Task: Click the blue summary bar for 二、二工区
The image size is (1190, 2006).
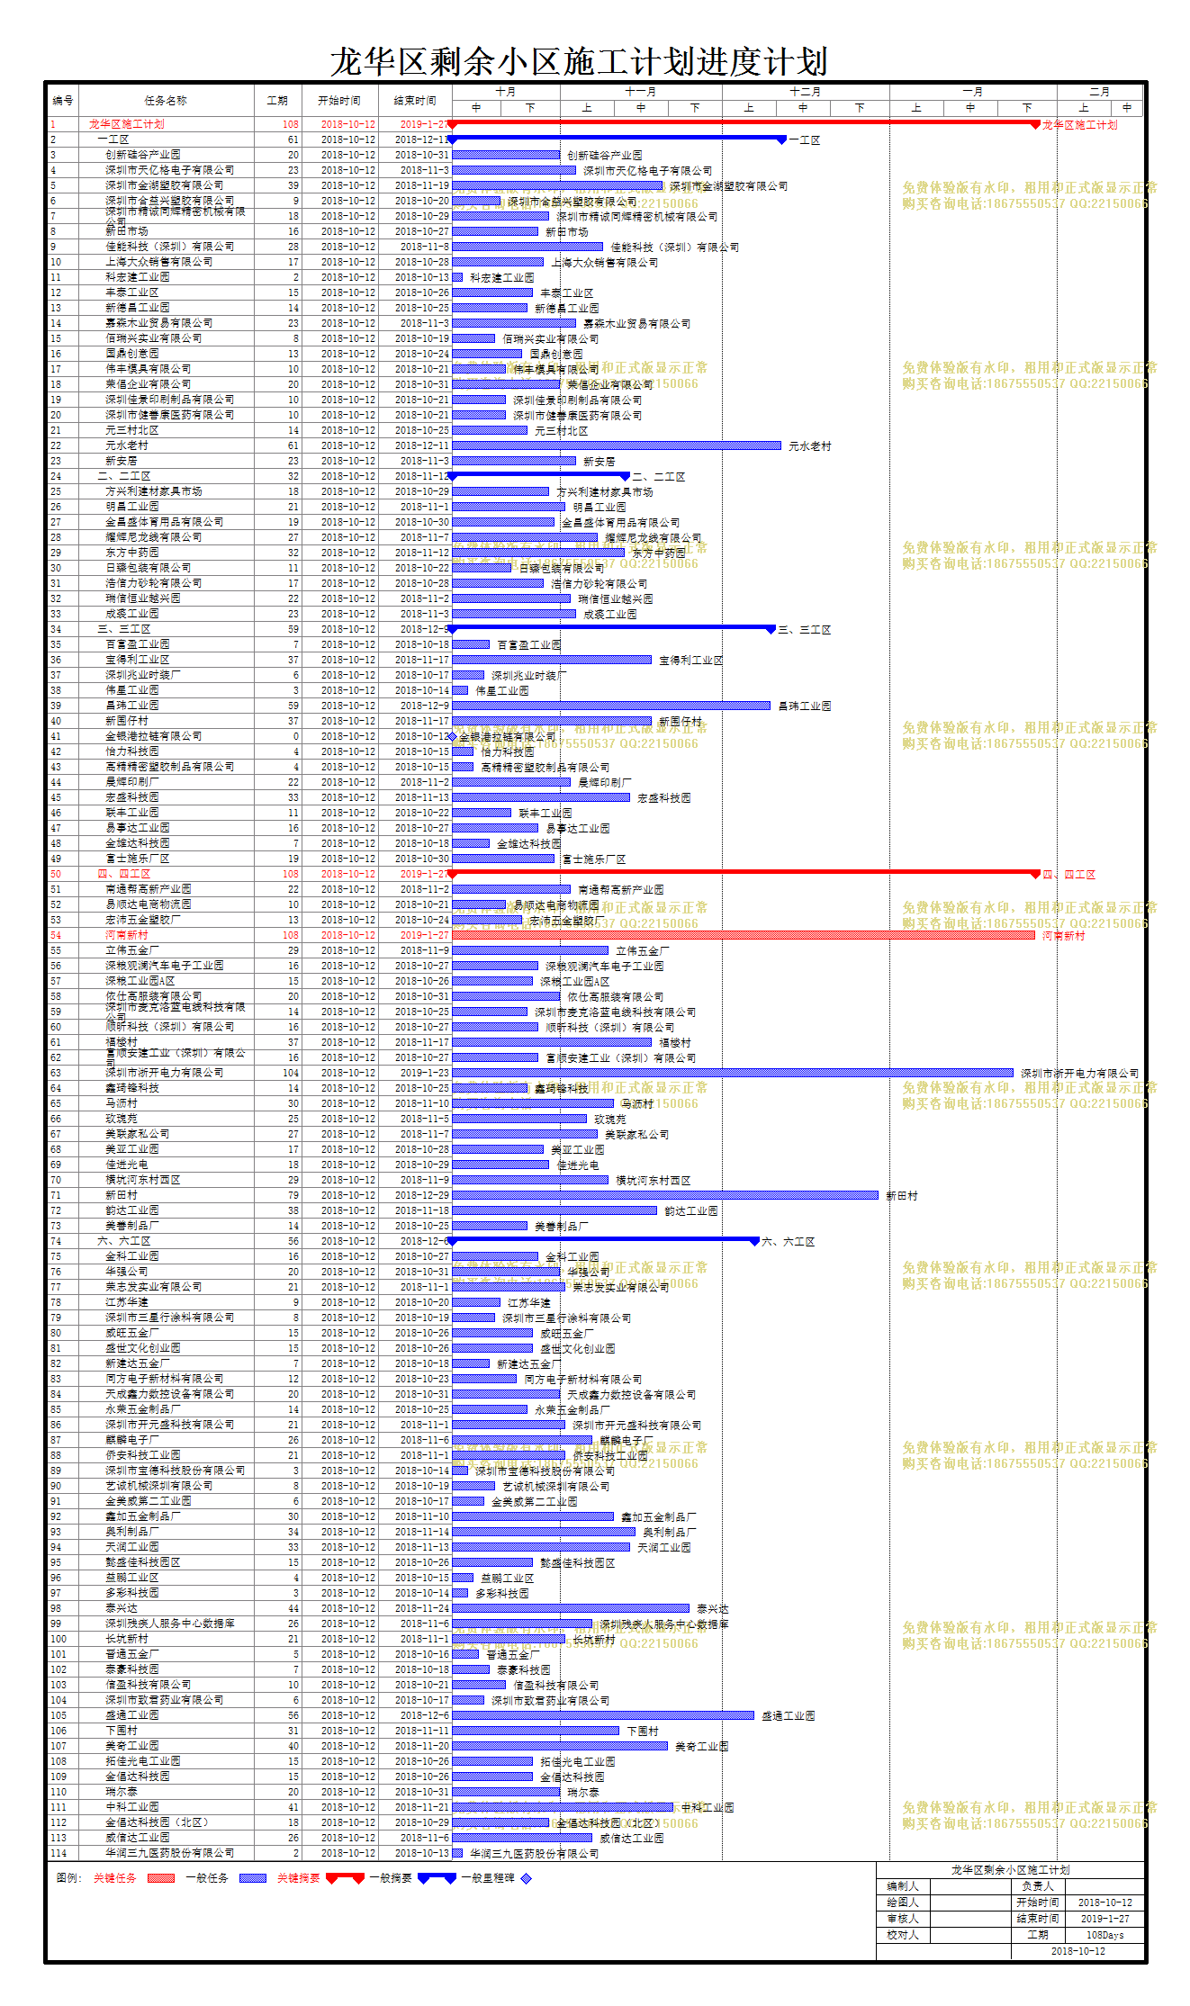Action: coord(538,474)
